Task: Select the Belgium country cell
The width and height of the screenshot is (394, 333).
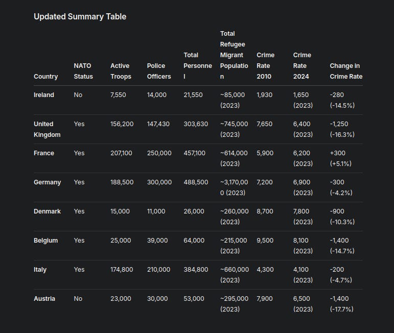Action: click(x=45, y=241)
